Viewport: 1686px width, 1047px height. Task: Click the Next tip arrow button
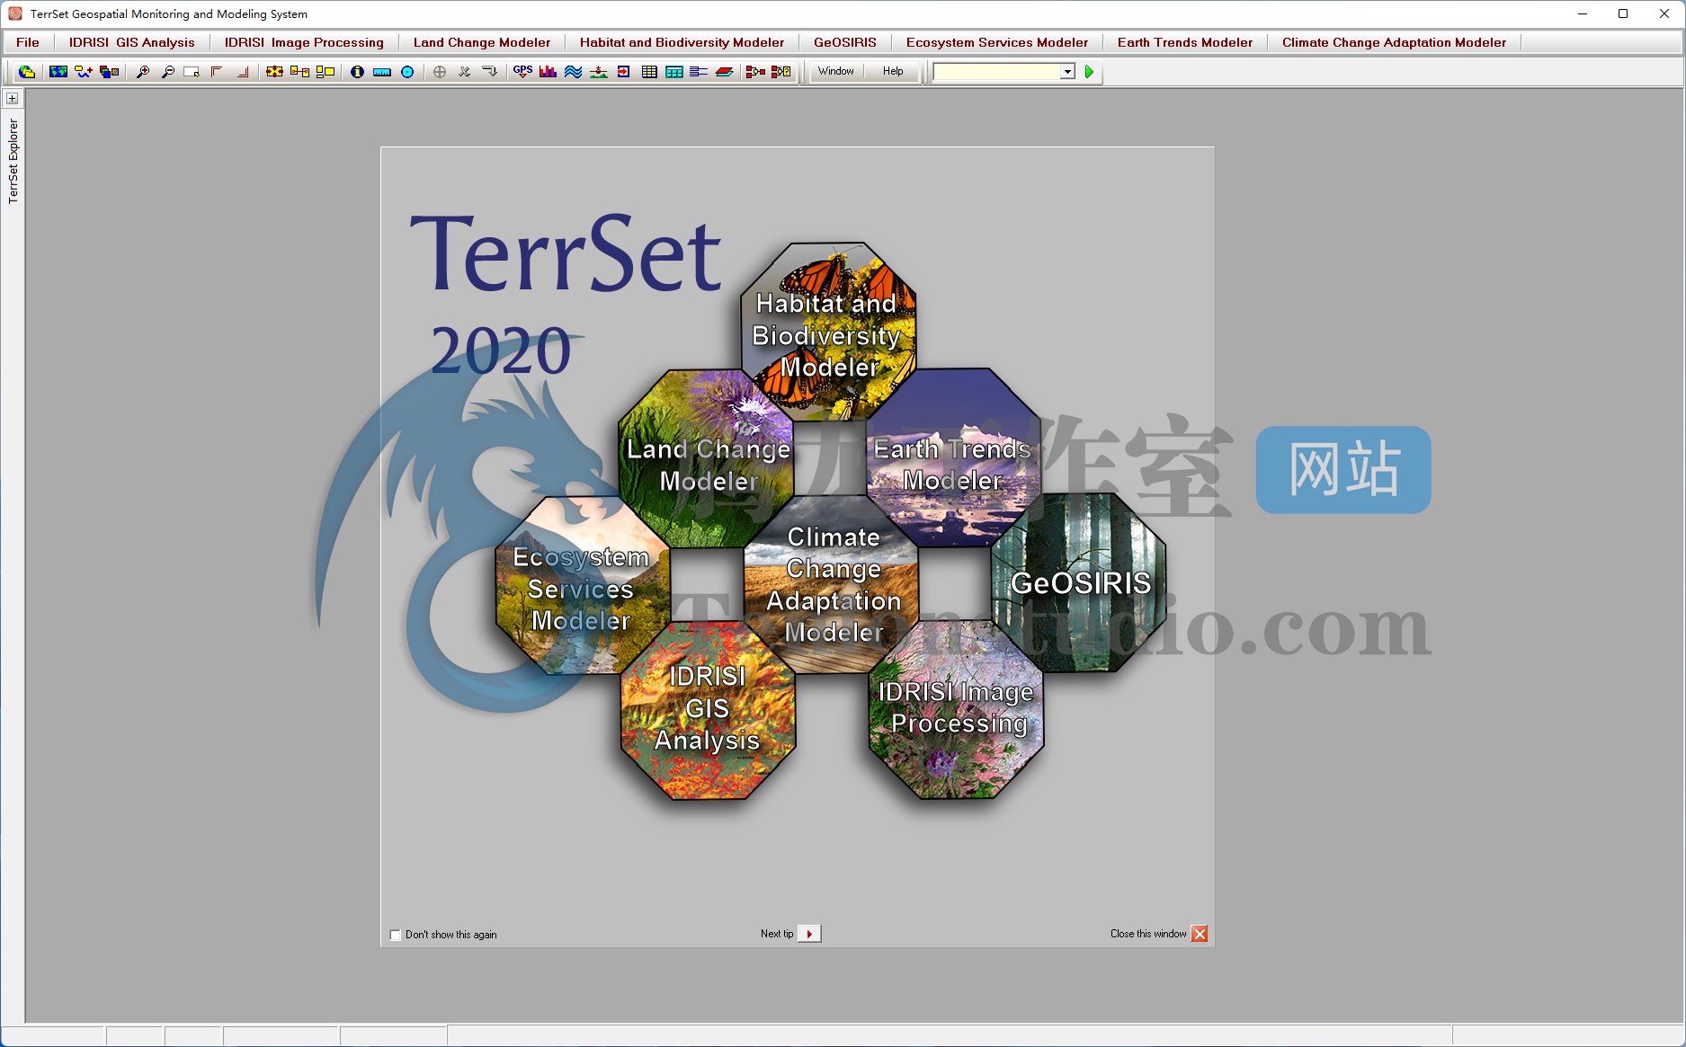point(809,934)
